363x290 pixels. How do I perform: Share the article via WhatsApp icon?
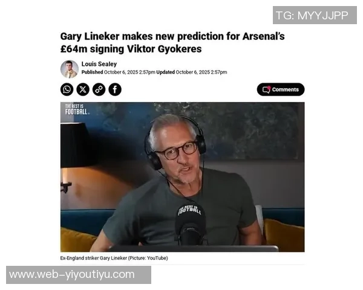click(67, 89)
